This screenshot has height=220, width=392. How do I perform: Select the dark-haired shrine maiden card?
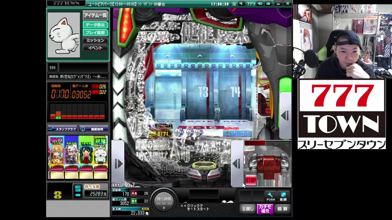point(86,157)
